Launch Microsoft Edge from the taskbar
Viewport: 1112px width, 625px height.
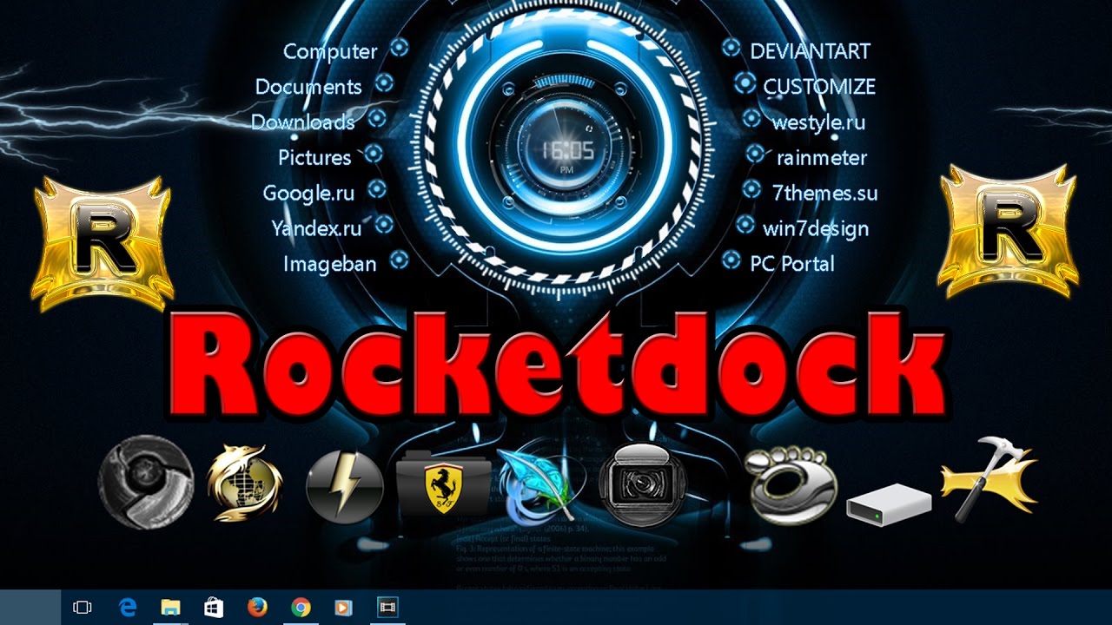[128, 608]
